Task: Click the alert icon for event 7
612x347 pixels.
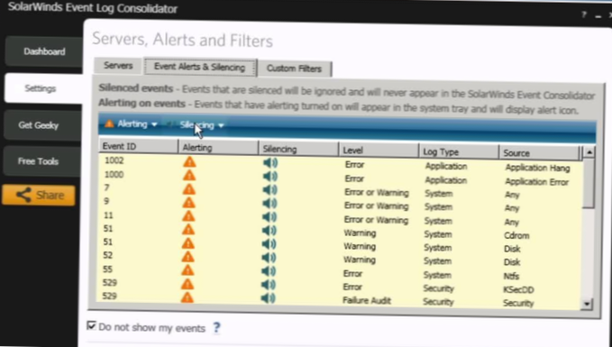Action: pyautogui.click(x=189, y=189)
